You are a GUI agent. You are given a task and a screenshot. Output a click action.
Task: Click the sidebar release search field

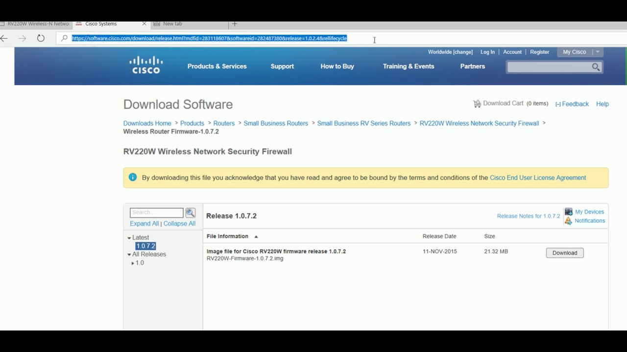(x=156, y=213)
